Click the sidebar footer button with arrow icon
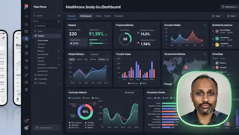This screenshot has height=135, width=239. (x=47, y=128)
